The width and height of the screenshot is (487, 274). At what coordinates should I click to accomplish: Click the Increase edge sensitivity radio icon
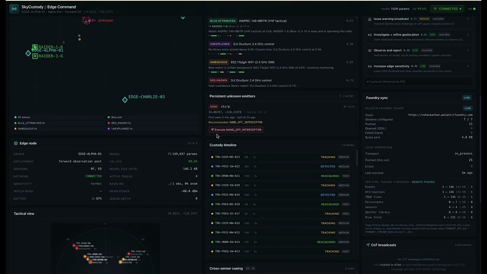pyautogui.click(x=370, y=66)
